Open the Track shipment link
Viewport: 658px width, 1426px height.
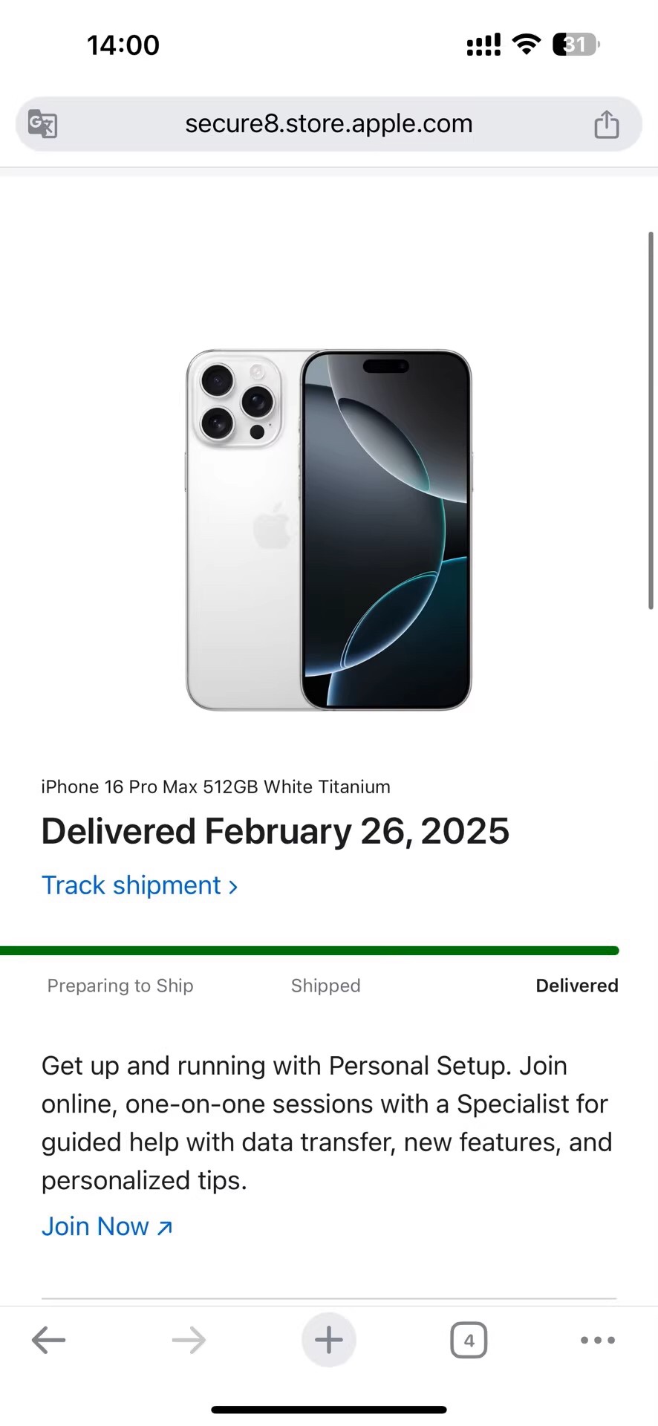(x=140, y=885)
